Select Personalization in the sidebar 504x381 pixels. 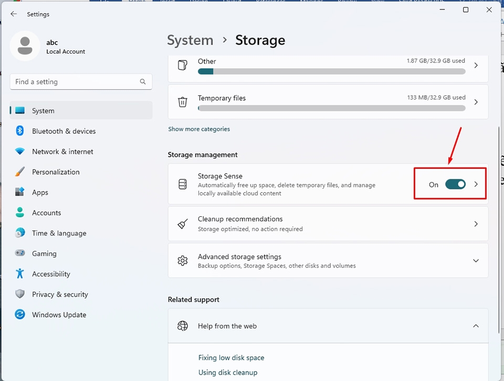81,172
